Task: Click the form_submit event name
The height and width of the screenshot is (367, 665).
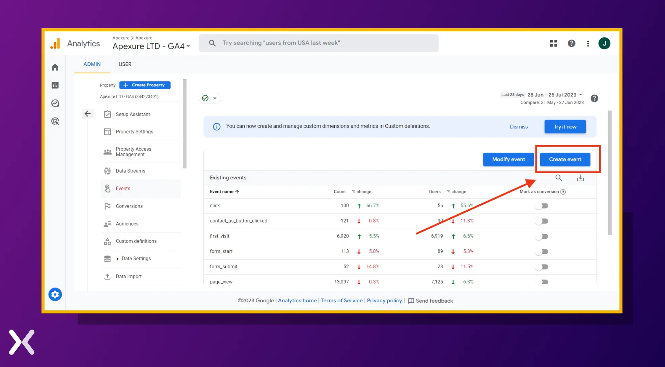Action: 223,267
